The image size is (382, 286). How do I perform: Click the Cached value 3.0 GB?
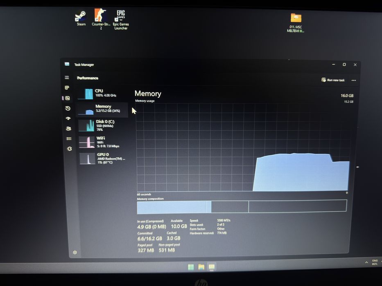coord(174,238)
